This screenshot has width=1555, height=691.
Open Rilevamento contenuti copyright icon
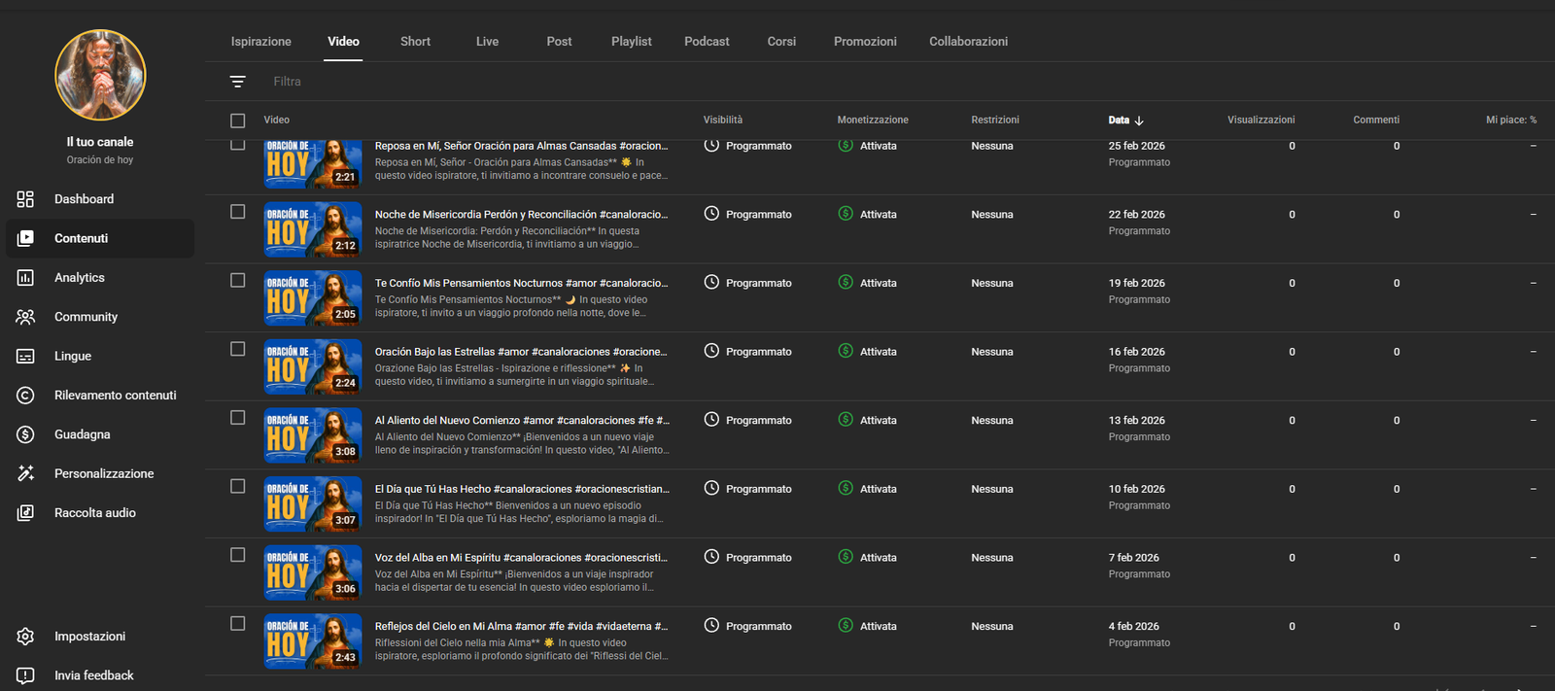tap(25, 396)
